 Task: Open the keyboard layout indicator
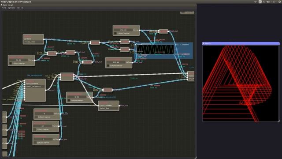click(260, 2)
